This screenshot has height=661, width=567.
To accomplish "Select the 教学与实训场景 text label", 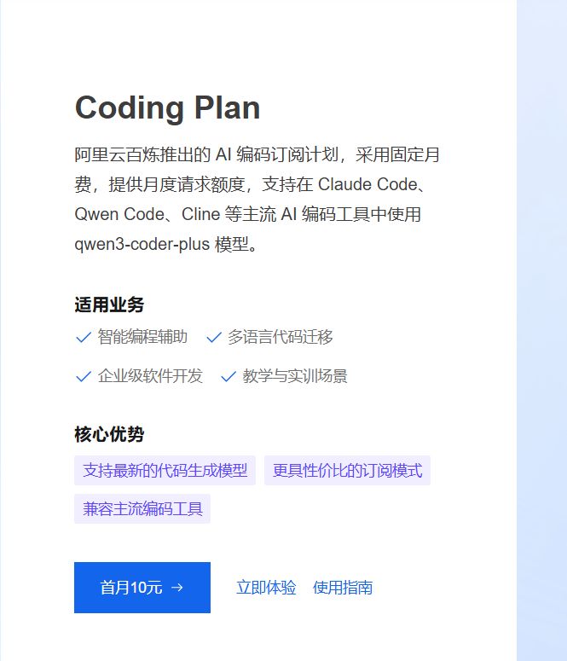I will (295, 376).
